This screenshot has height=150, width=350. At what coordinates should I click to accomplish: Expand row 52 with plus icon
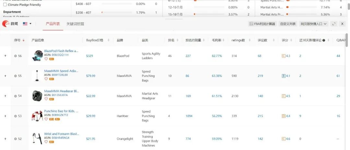6,139
